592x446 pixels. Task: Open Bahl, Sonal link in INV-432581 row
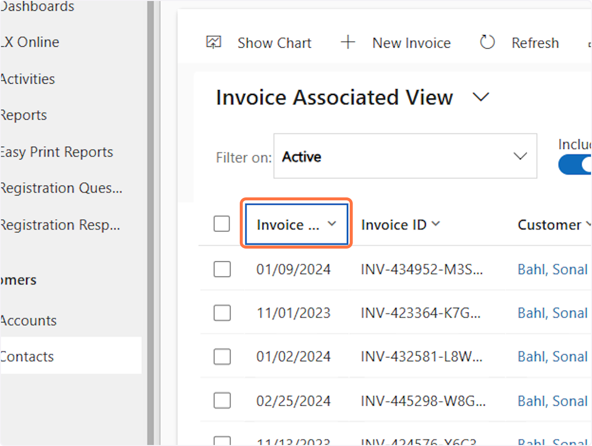pyautogui.click(x=553, y=356)
